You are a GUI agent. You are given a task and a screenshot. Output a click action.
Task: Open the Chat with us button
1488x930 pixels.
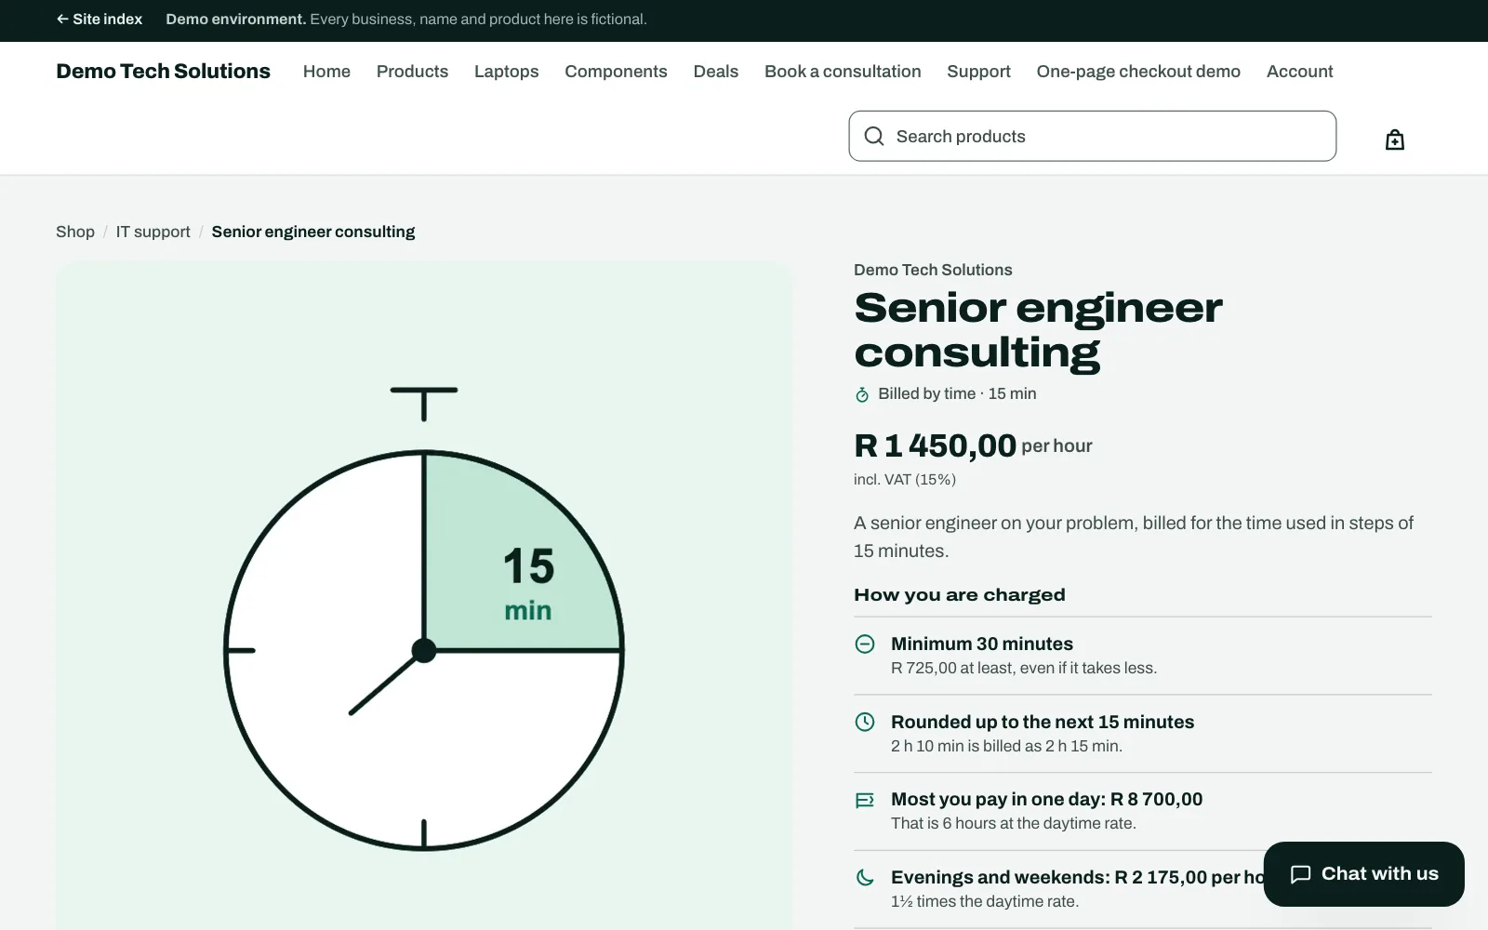[x=1363, y=874]
